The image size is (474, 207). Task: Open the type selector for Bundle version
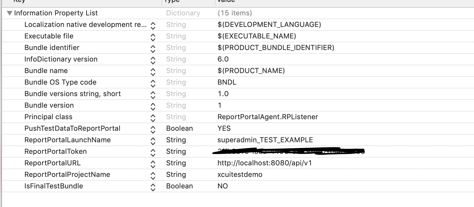[176, 105]
